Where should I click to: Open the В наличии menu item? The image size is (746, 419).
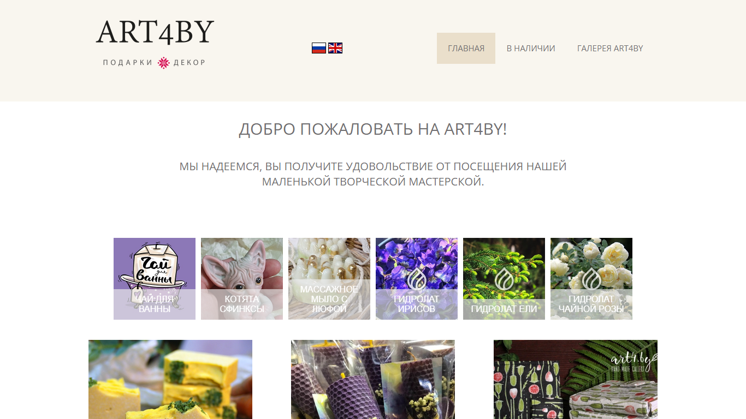pyautogui.click(x=531, y=48)
